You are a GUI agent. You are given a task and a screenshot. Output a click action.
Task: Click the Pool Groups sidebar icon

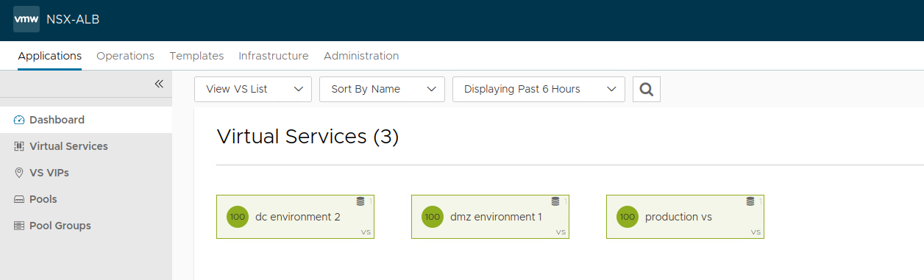coord(19,226)
